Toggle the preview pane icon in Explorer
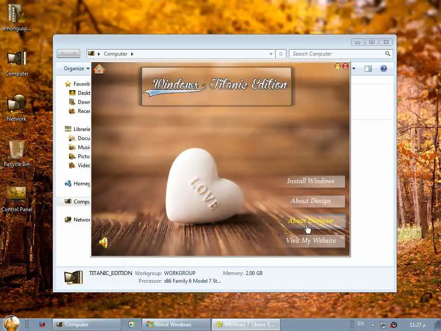 pos(368,69)
